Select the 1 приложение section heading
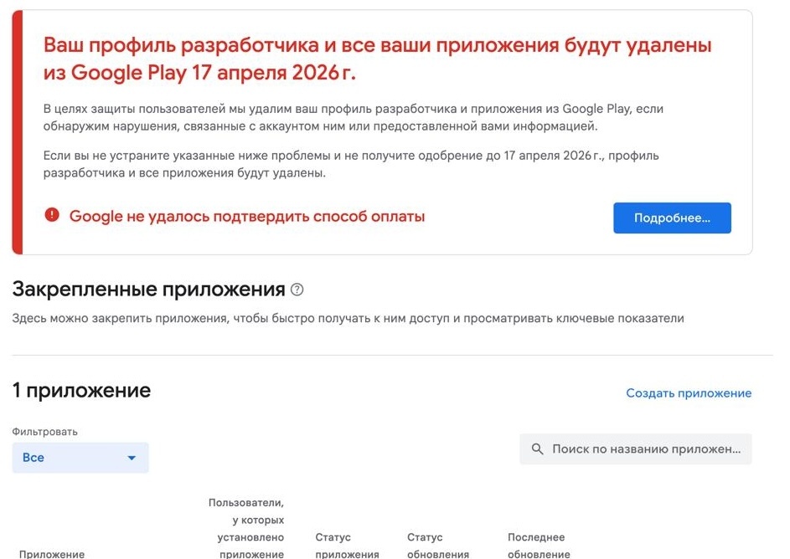Viewport: 790px width, 559px height. pos(80,390)
